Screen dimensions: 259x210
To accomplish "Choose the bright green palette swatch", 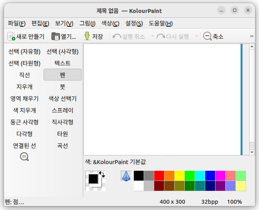I will (190, 175).
